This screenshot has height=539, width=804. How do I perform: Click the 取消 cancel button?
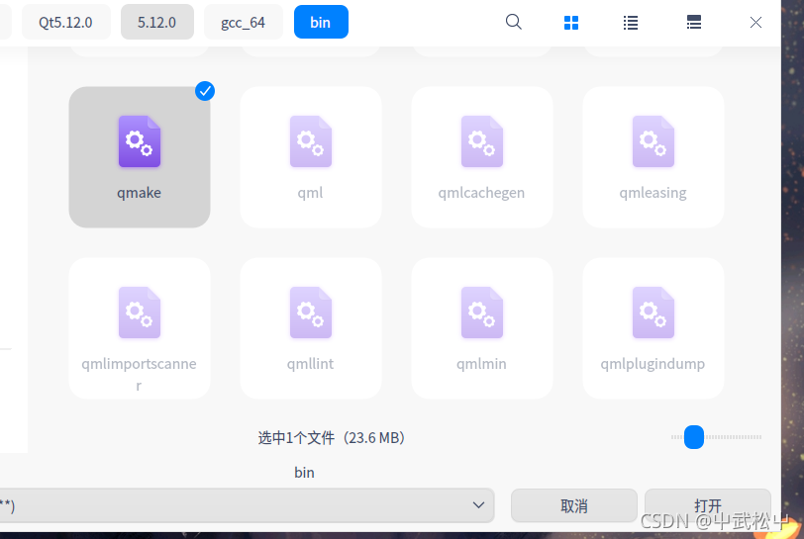573,505
